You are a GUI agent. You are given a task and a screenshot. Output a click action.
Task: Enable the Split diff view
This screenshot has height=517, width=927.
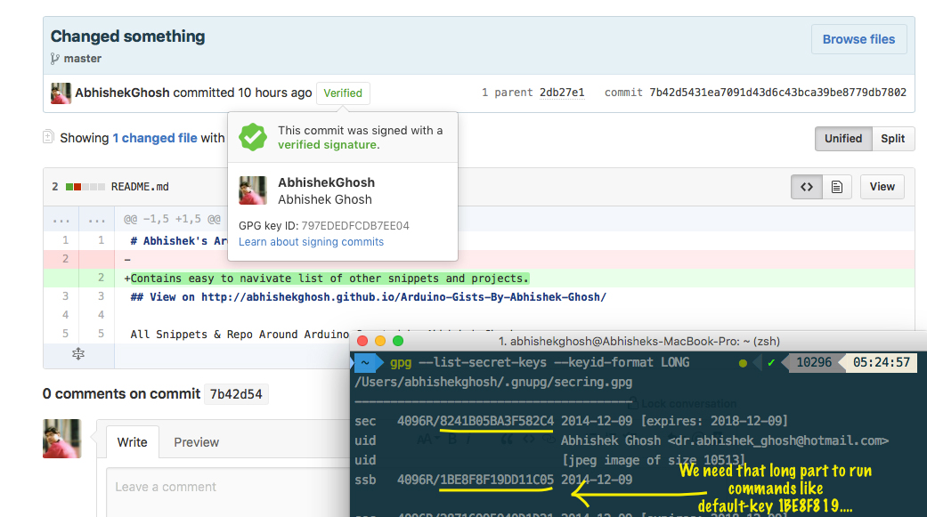[x=892, y=139]
